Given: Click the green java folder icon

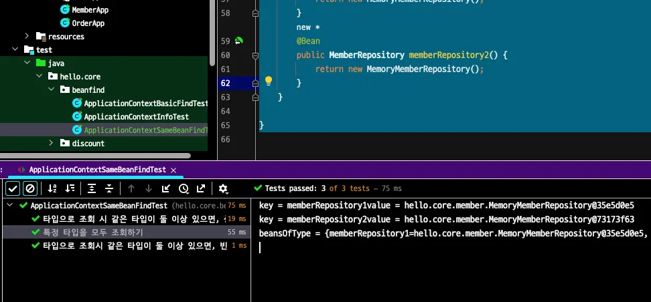Looking at the screenshot, I should [x=41, y=63].
